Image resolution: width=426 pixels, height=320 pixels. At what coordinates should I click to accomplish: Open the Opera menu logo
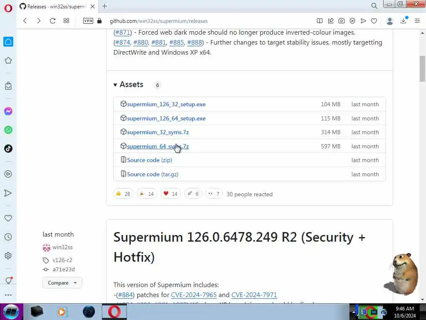8,8
